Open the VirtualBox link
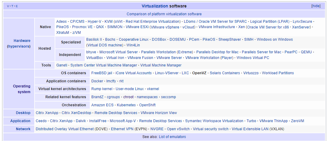Image resolution: width=328 pixels, height=141 pixels. [95, 57]
